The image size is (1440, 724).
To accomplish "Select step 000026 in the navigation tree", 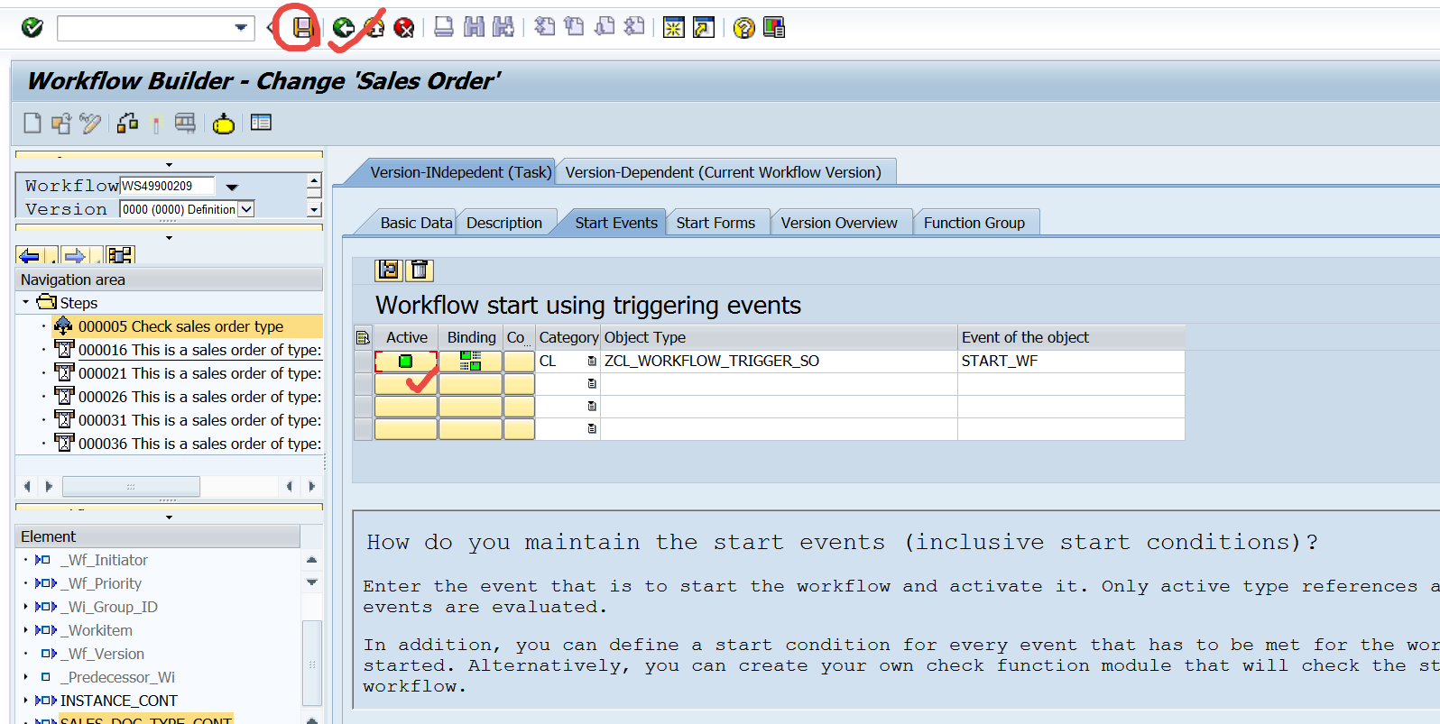I will [x=199, y=397].
